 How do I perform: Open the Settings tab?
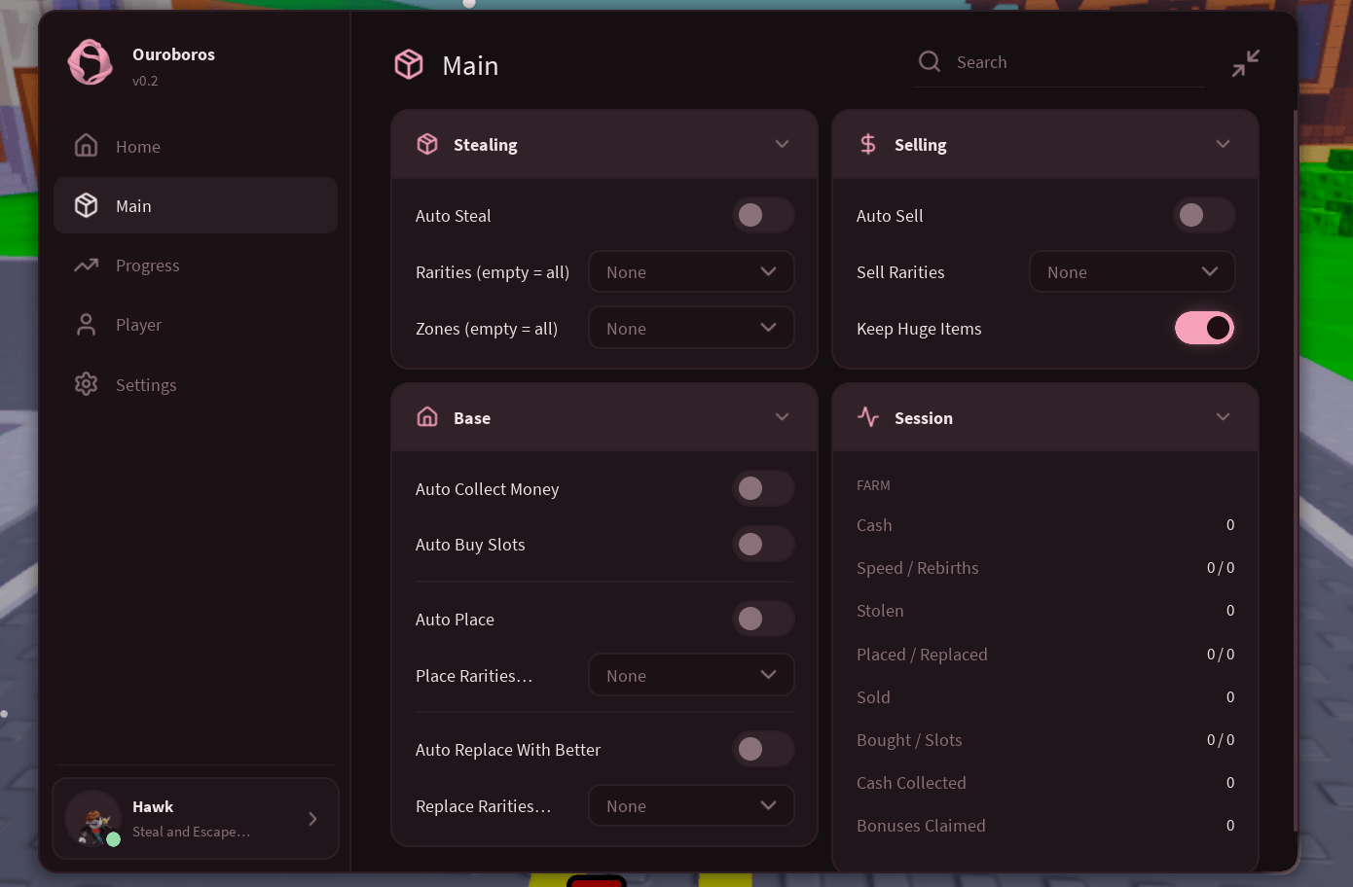[196, 384]
